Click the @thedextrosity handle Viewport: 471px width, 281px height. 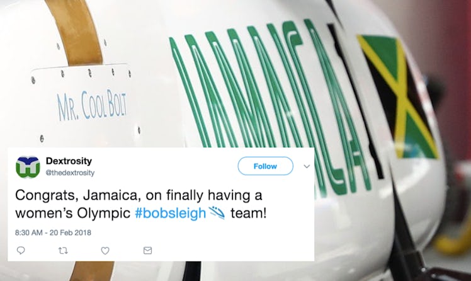[70, 173]
